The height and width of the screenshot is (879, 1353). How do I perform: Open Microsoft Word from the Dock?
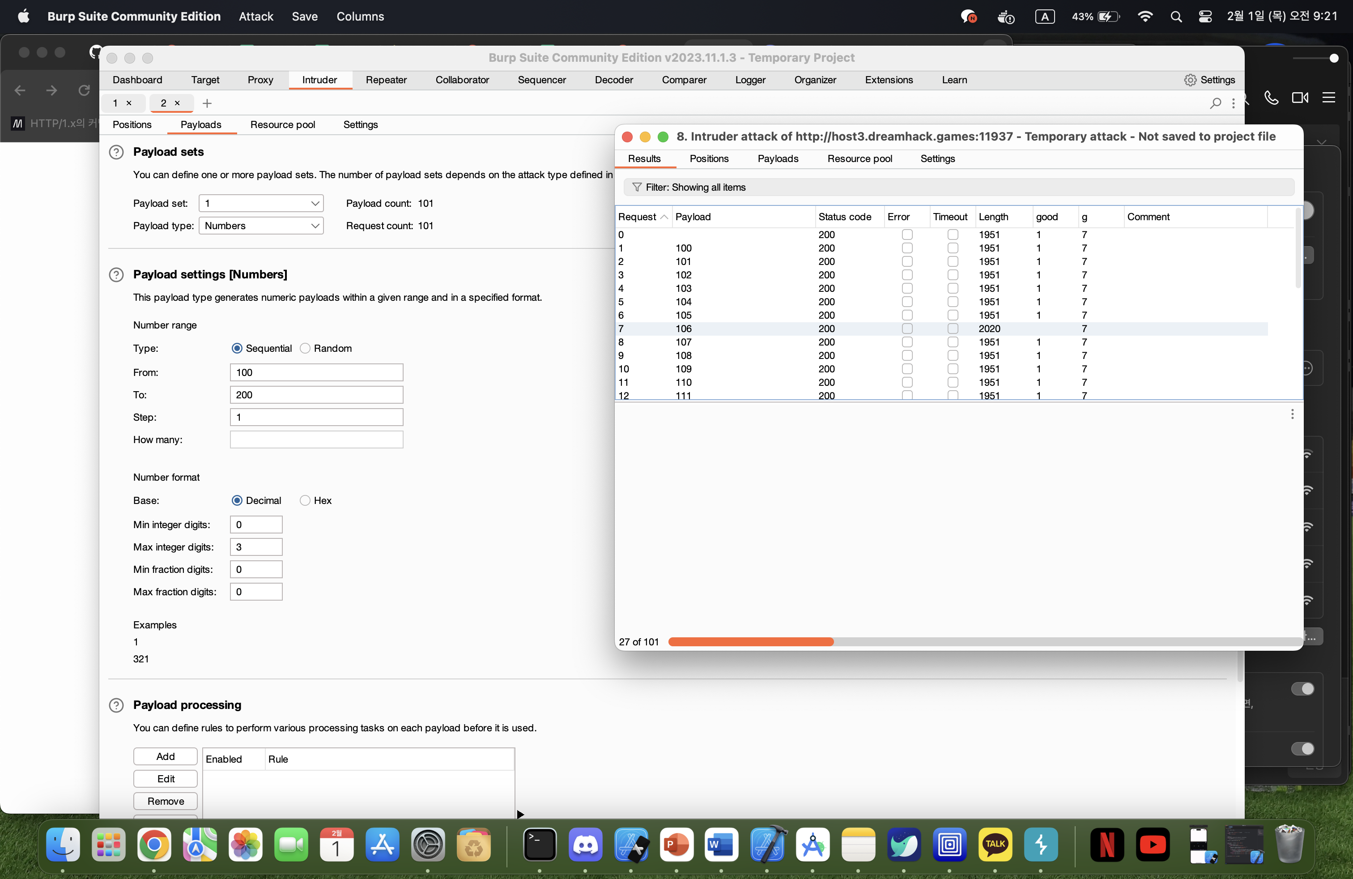tap(721, 845)
